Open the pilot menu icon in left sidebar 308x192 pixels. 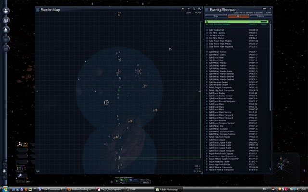coord(6,11)
